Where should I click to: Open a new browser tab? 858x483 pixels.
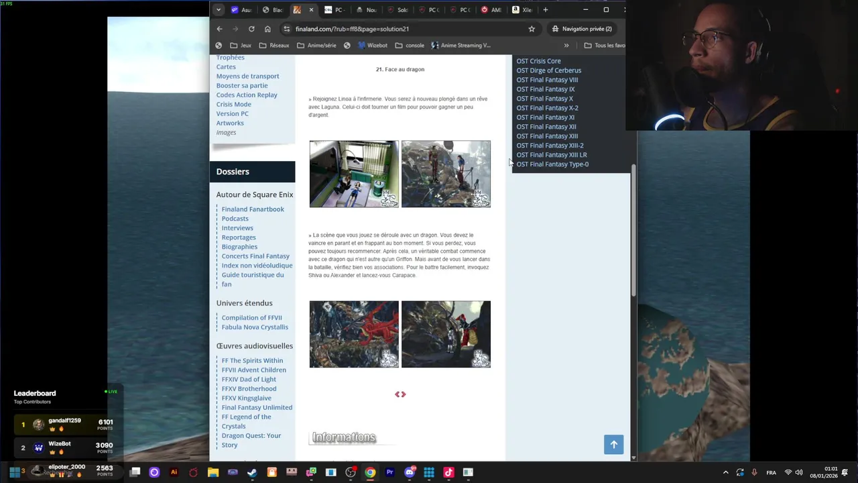pos(546,10)
